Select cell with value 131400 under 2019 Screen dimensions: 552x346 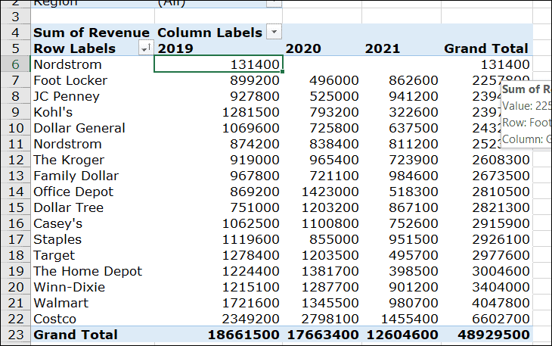[219, 64]
